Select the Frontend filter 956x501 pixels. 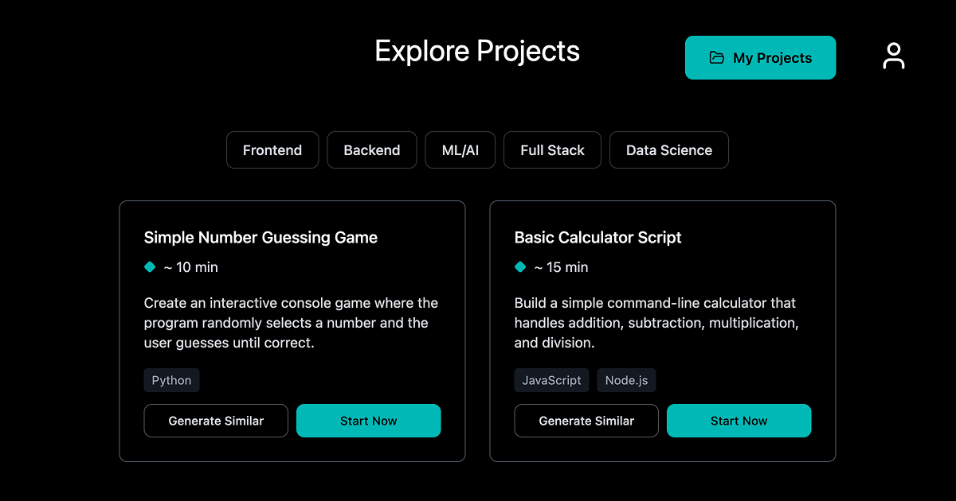pos(272,150)
